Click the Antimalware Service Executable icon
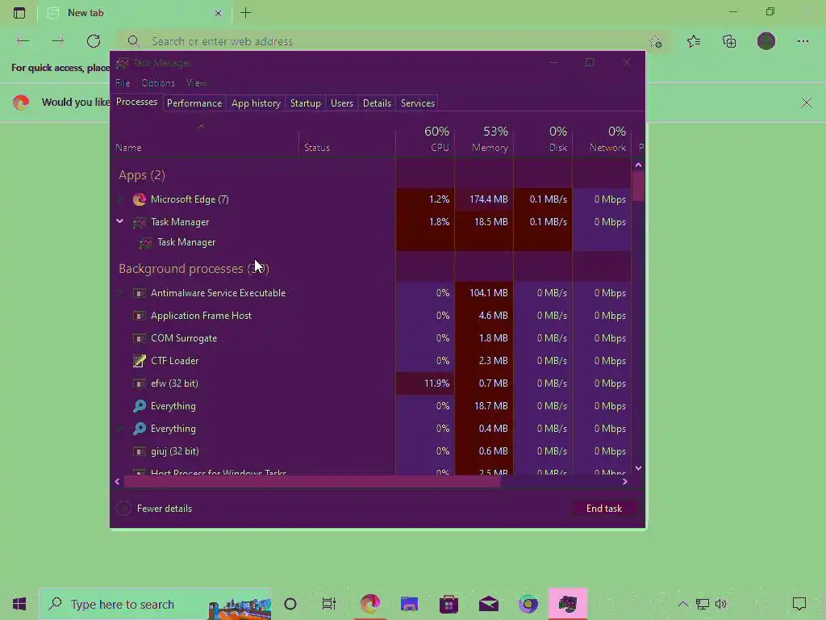Screen dimensions: 826x620 click(x=139, y=293)
